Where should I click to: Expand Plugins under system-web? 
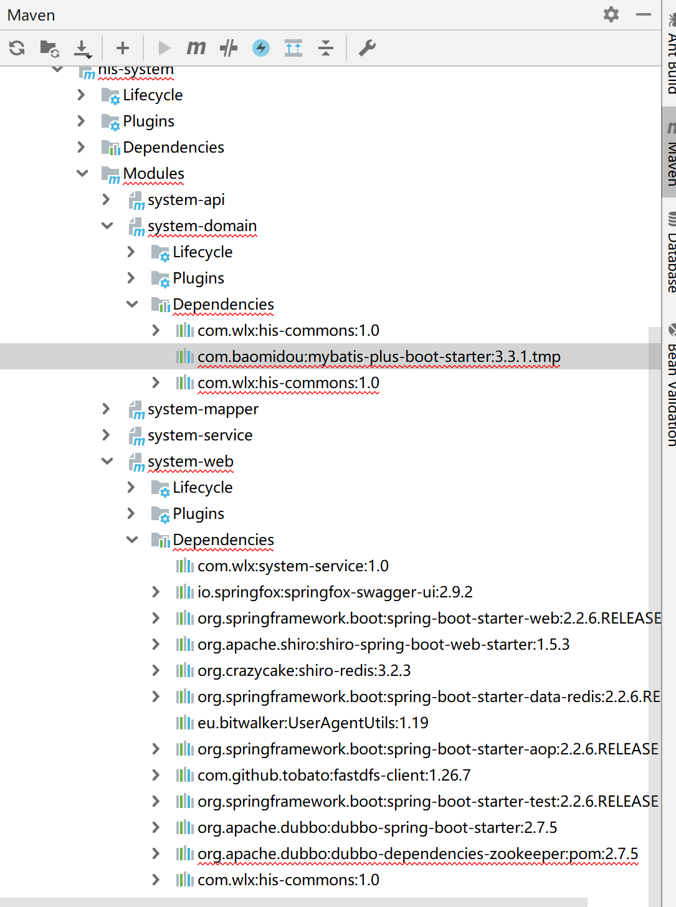[131, 513]
